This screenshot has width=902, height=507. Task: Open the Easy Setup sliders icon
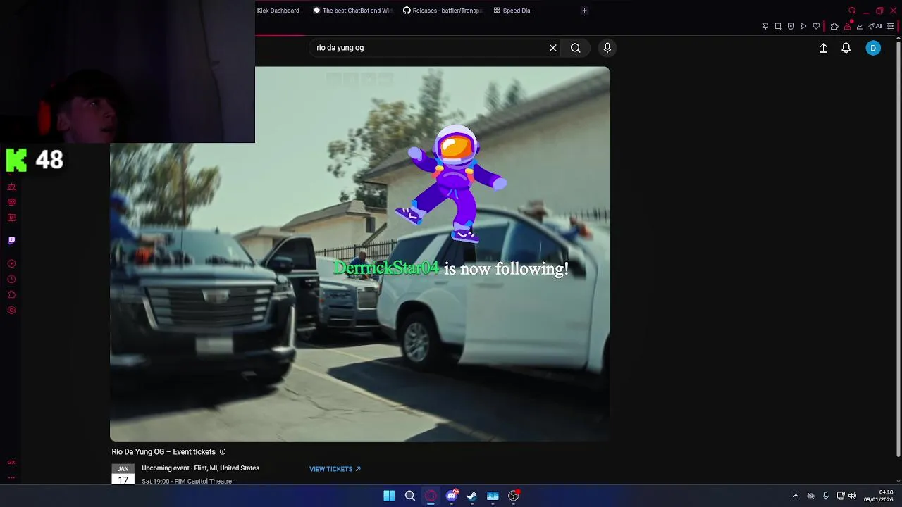click(890, 26)
